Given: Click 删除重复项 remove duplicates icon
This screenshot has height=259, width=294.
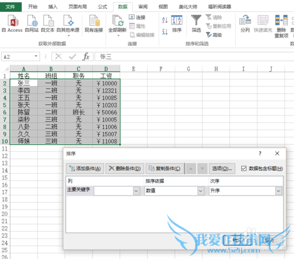Looking at the screenshot, I should [281, 20].
